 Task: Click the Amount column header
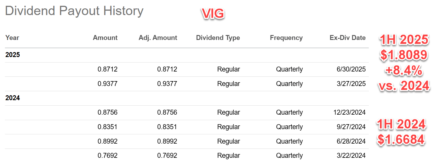pyautogui.click(x=105, y=38)
